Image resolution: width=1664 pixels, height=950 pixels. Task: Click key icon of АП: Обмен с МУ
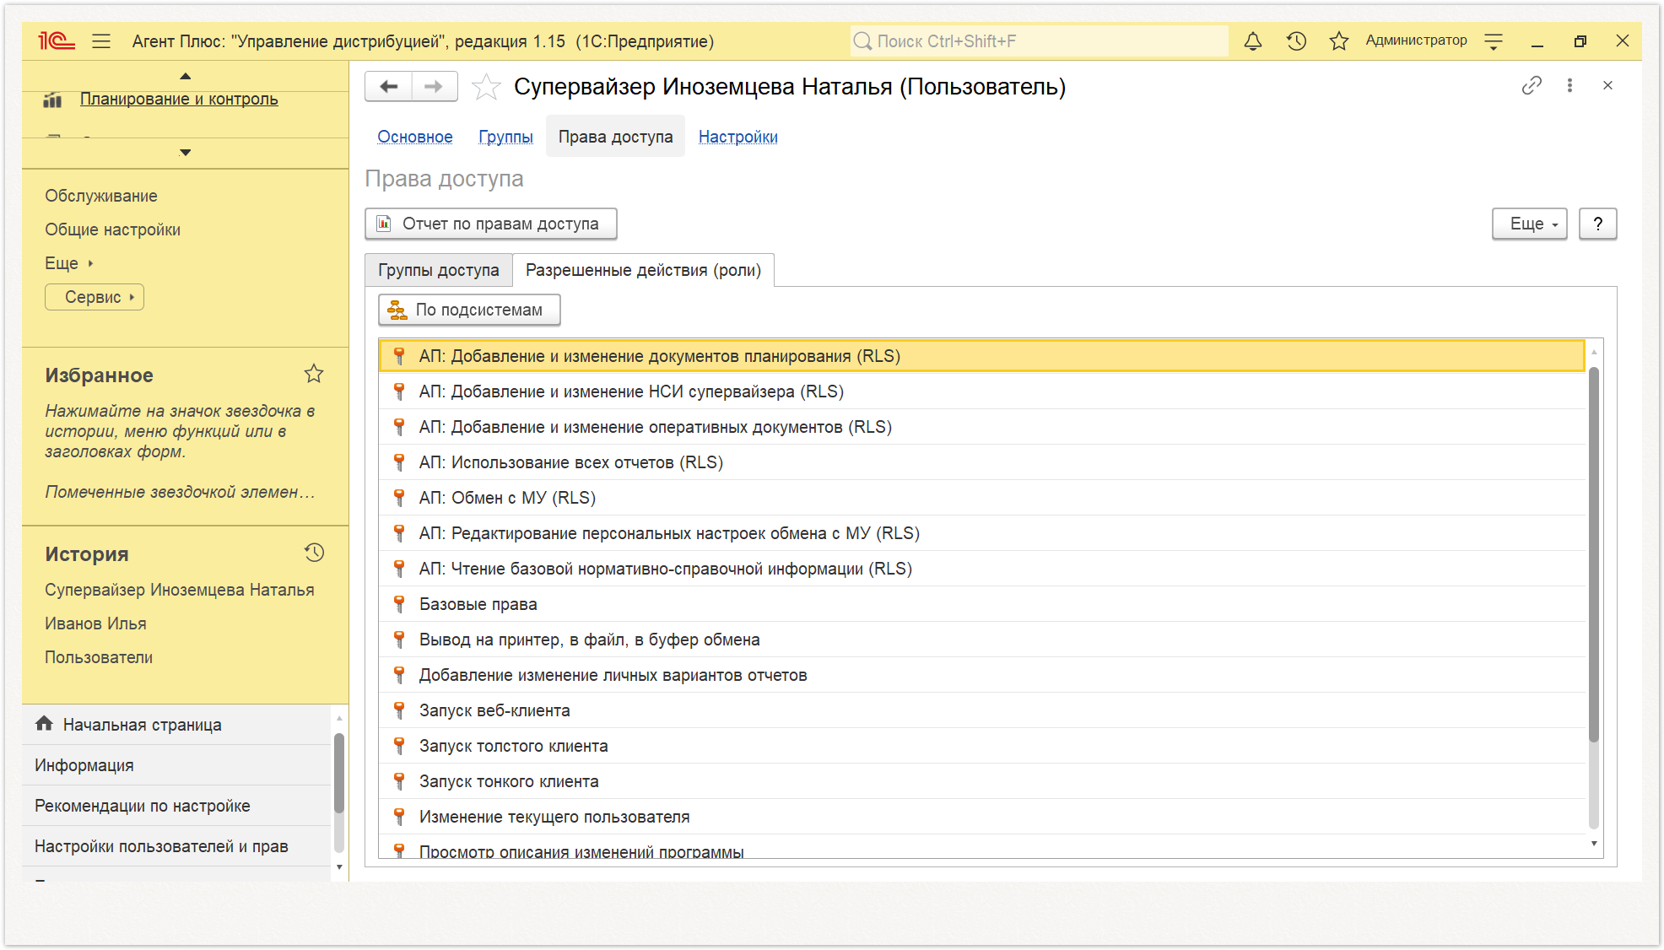pos(400,497)
